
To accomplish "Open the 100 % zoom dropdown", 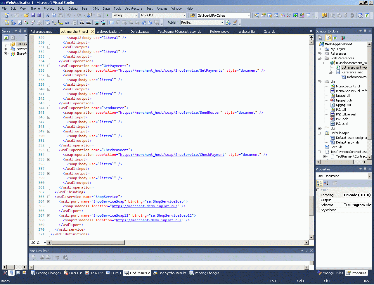I will click(x=45, y=243).
